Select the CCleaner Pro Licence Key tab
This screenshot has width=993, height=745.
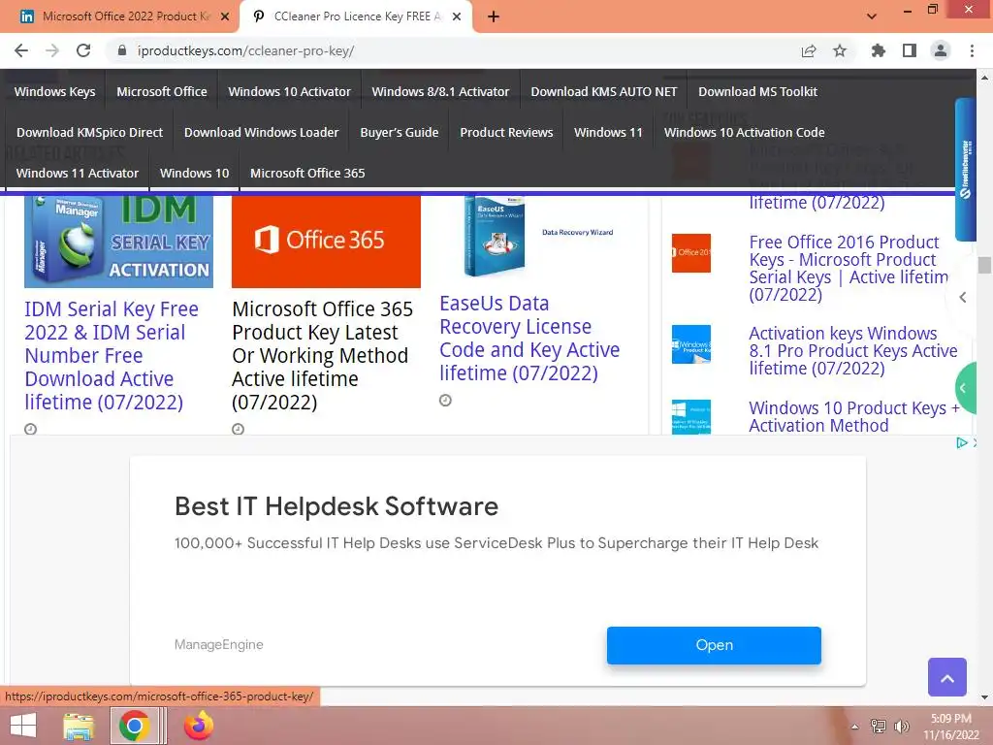[356, 16]
